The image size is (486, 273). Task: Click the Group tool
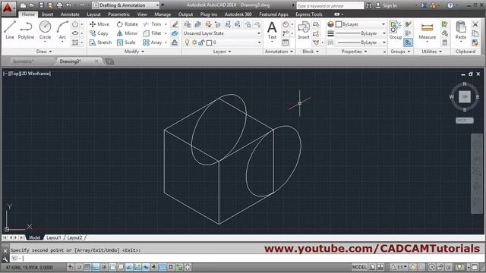pos(395,30)
